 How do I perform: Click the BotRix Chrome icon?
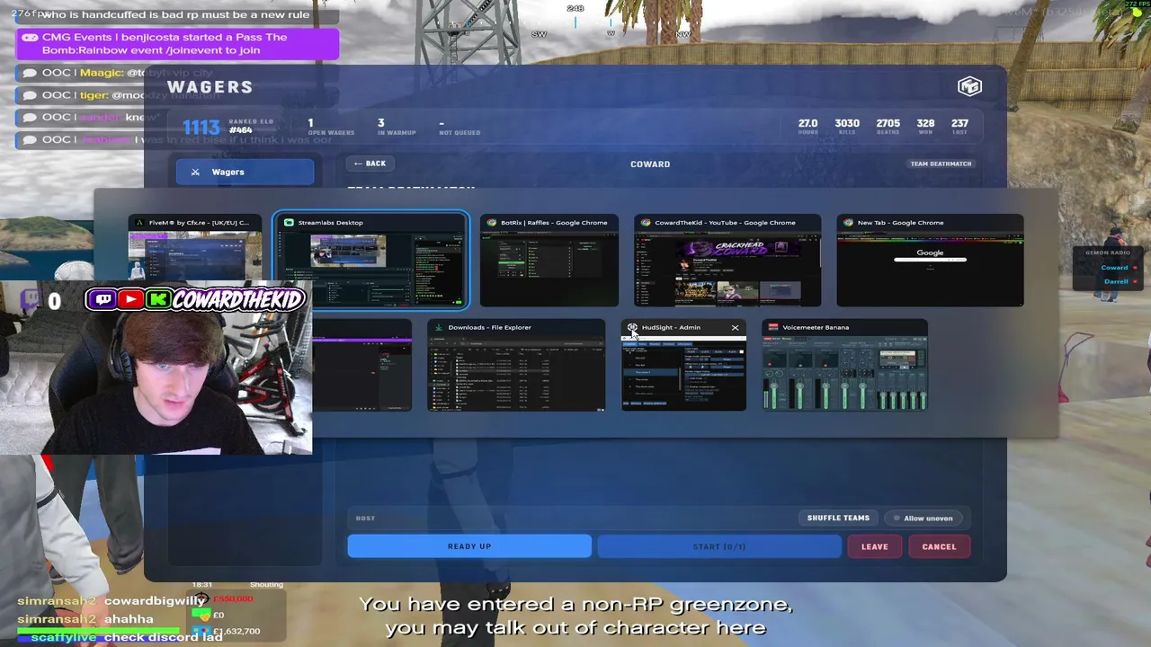[492, 223]
